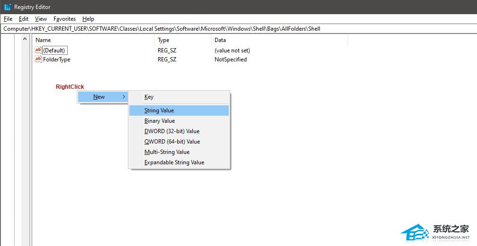Choose Binary Value from the New submenu
477x246 pixels.
coord(179,121)
